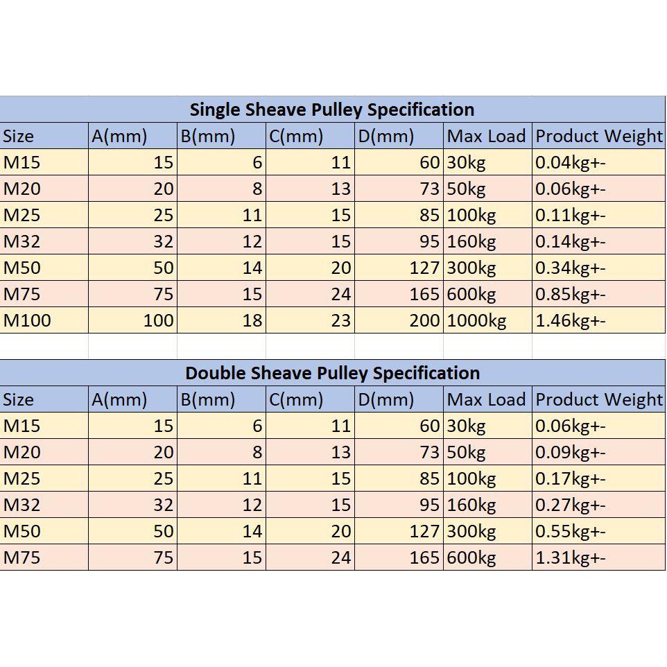This screenshot has width=667, height=667.
Task: Click Product Weight header in Double Sheave table
Action: pos(598,399)
